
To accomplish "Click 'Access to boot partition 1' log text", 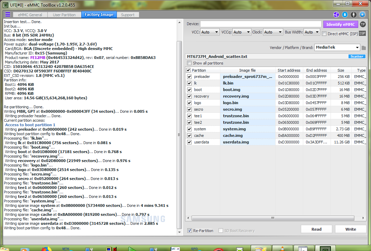I will [x=30, y=125].
